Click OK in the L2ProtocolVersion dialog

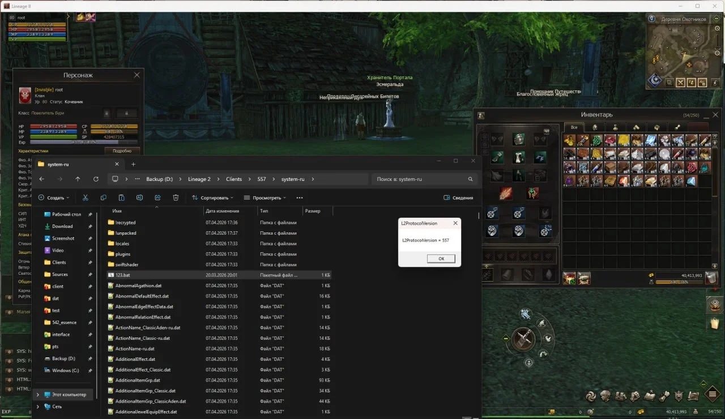pos(441,258)
